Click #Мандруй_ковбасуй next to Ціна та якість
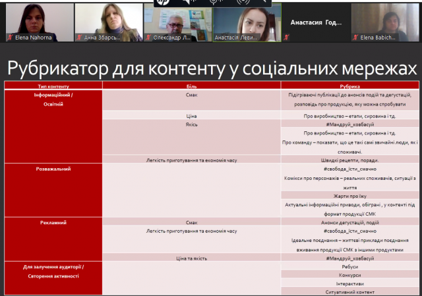The height and width of the screenshot is (296, 422). tap(350, 258)
